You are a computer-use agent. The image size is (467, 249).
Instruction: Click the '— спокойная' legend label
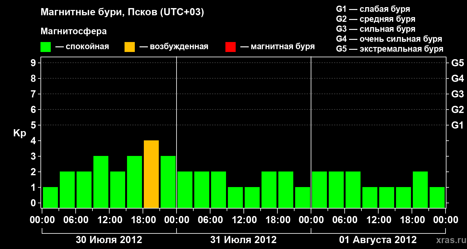tap(82, 47)
